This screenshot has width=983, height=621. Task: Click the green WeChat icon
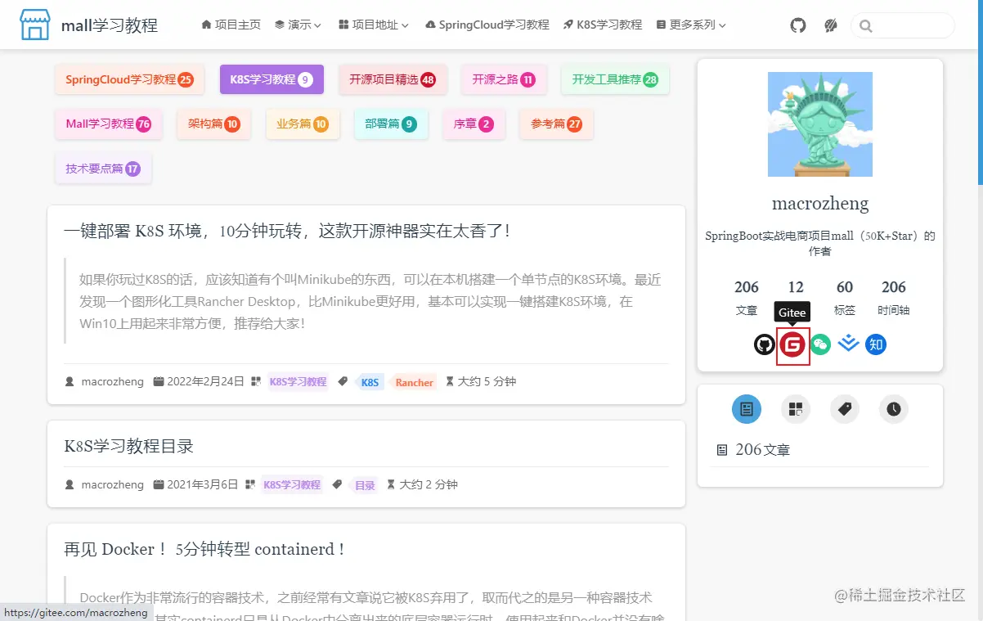[820, 344]
